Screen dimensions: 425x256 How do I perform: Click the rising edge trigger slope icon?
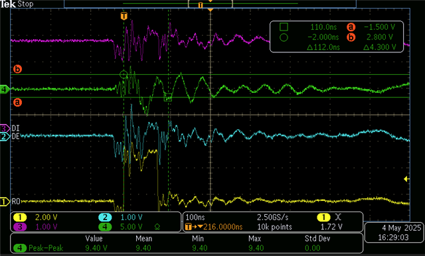[338, 217]
